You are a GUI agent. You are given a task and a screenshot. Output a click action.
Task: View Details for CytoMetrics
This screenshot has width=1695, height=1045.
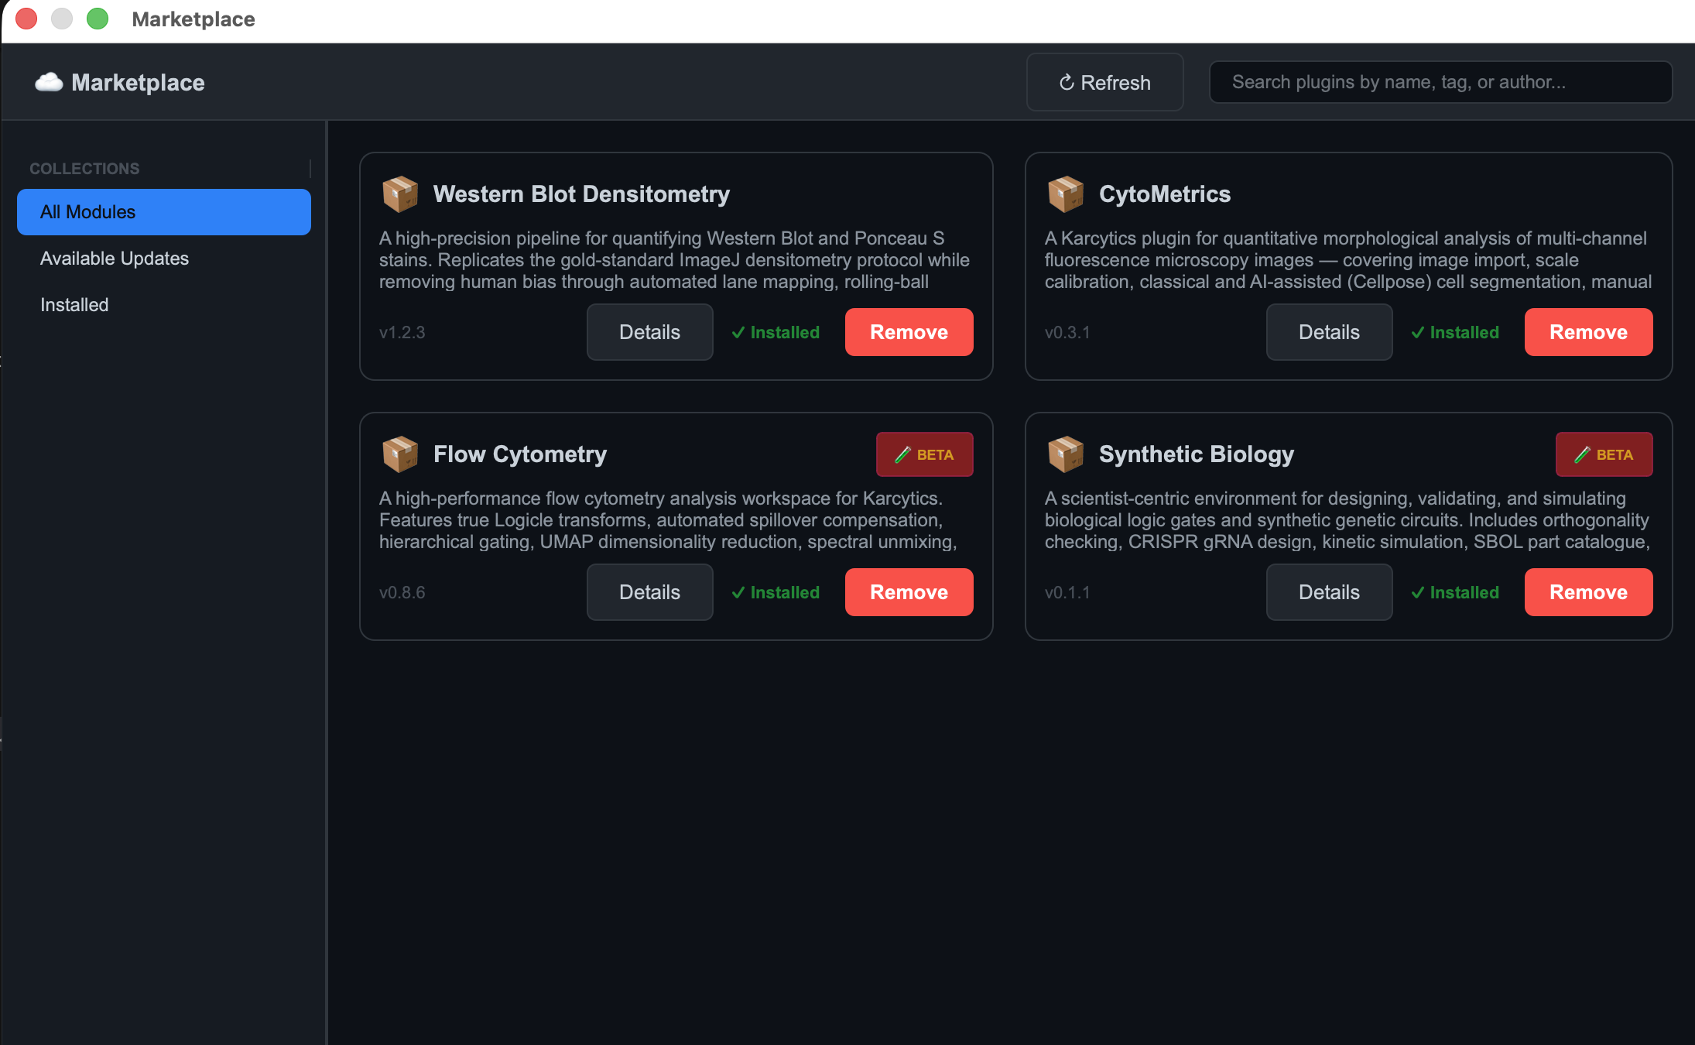tap(1329, 332)
